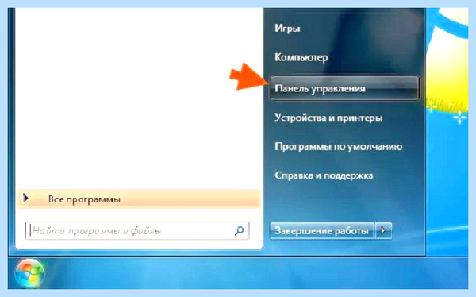
Task: Click the Завершение работы button
Action: (x=321, y=231)
